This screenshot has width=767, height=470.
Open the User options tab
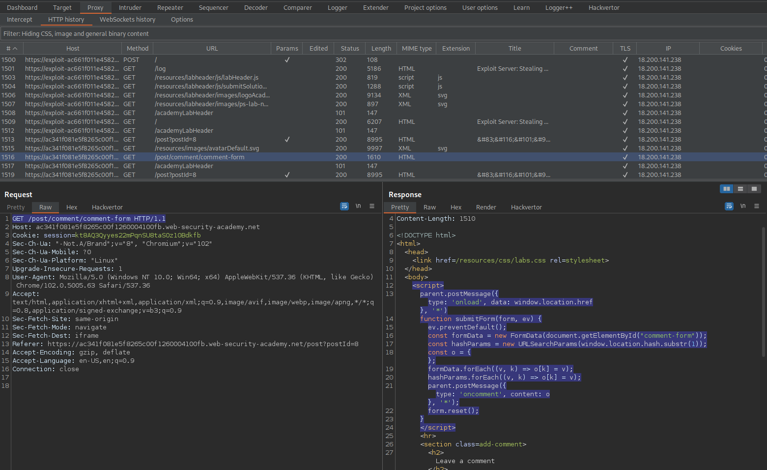[480, 7]
